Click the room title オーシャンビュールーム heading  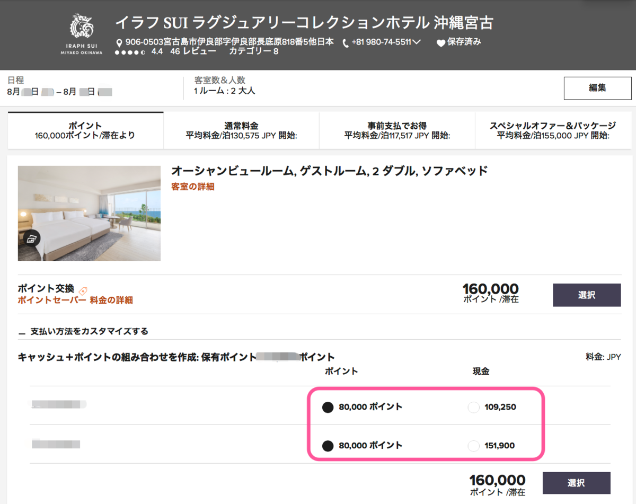pyautogui.click(x=329, y=171)
